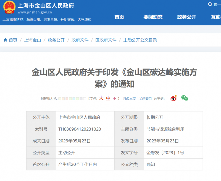Go to 上海金山 breadcrumb link

click(33, 40)
